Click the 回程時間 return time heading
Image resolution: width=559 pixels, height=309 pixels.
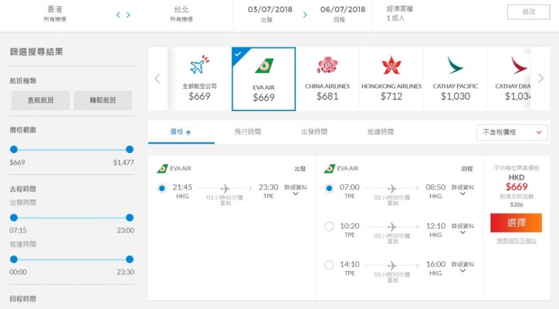(23, 299)
